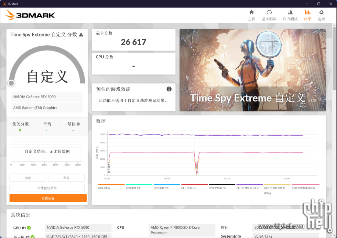The image size is (337, 238).
Task: Click the Time Spy Extreme banner image
Action: click(252, 70)
